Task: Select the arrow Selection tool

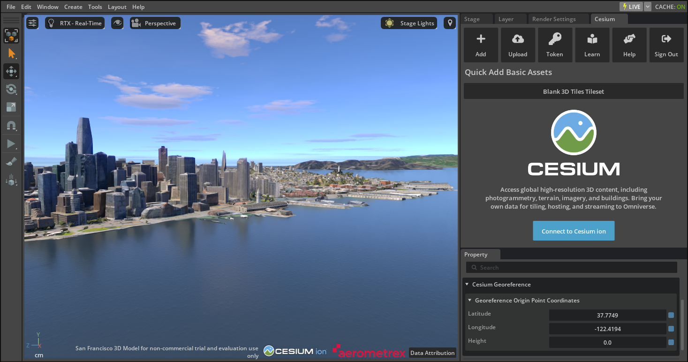Action: coord(11,53)
